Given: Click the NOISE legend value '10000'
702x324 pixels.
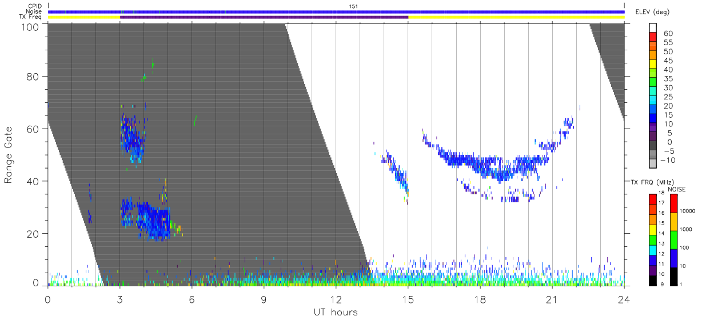Looking at the screenshot, I should [688, 211].
